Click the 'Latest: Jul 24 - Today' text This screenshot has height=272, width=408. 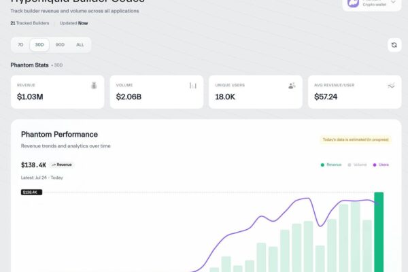(41, 177)
